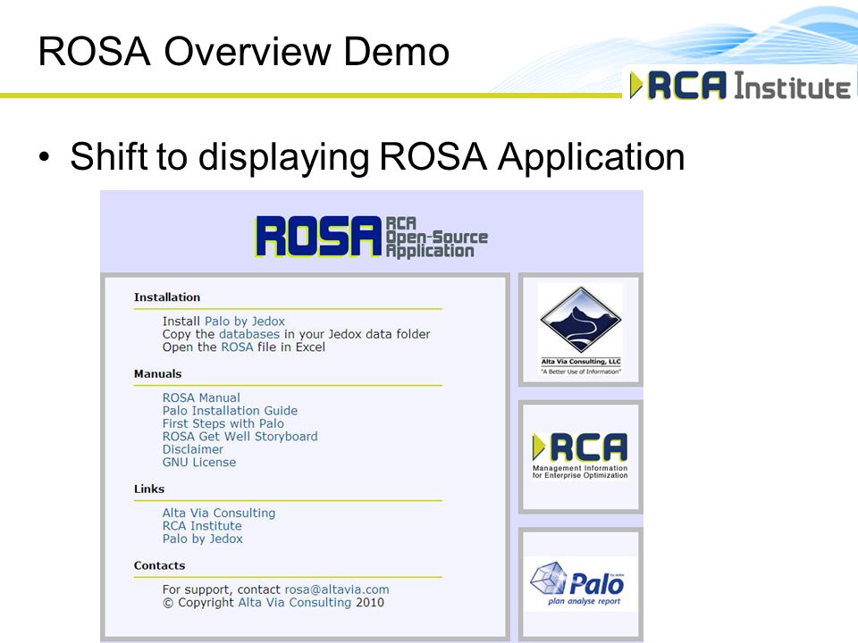Viewport: 858px width, 643px height.
Task: Click the ROSA Open-Source Application banner logo
Action: pos(372,236)
